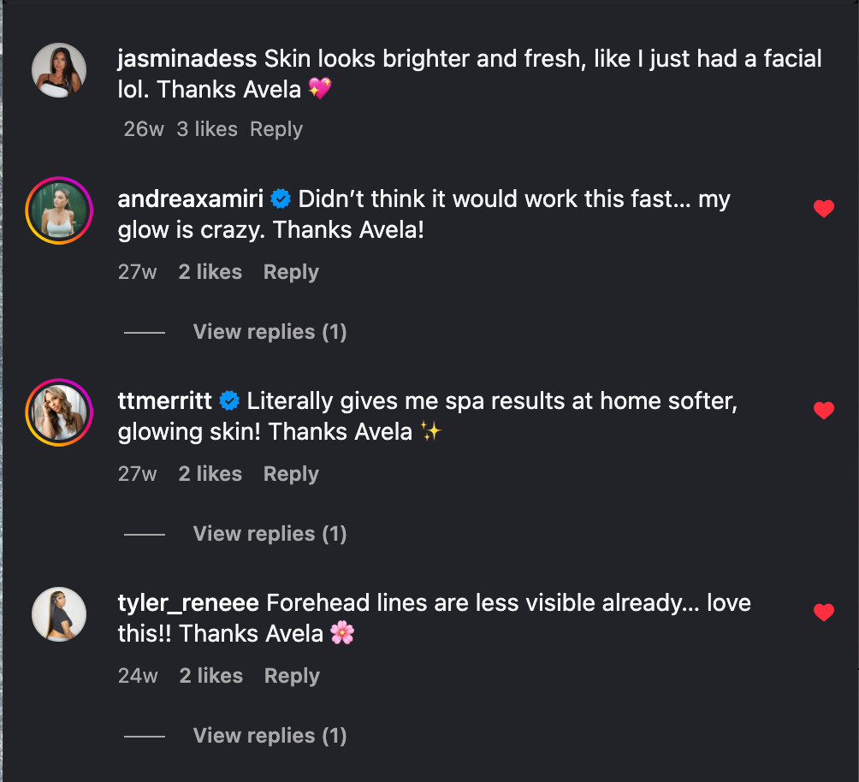View the 3 likes on jasminadess's comment

207,129
